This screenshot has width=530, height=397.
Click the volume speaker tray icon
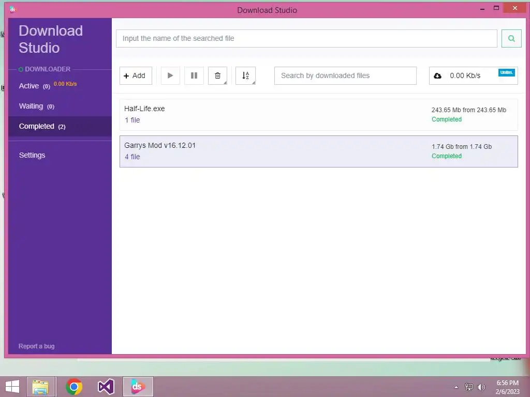(x=481, y=387)
